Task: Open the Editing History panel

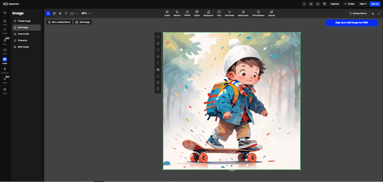Action: [358, 13]
